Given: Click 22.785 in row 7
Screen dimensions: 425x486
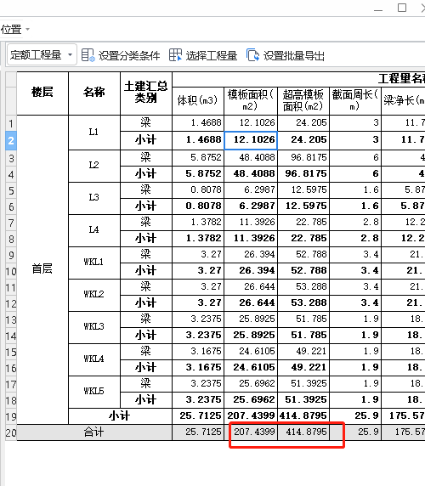Looking at the screenshot, I should click(303, 223).
